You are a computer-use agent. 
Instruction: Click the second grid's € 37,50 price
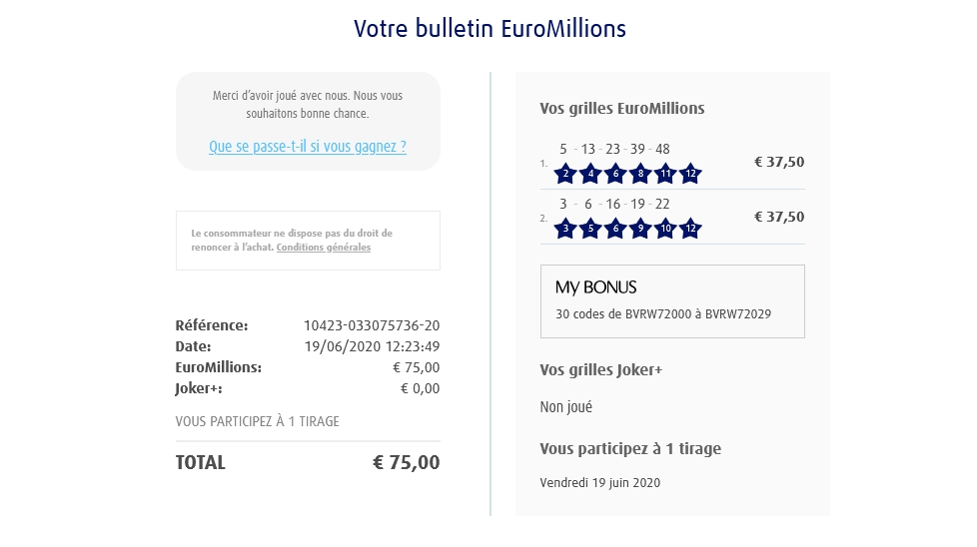(x=778, y=217)
